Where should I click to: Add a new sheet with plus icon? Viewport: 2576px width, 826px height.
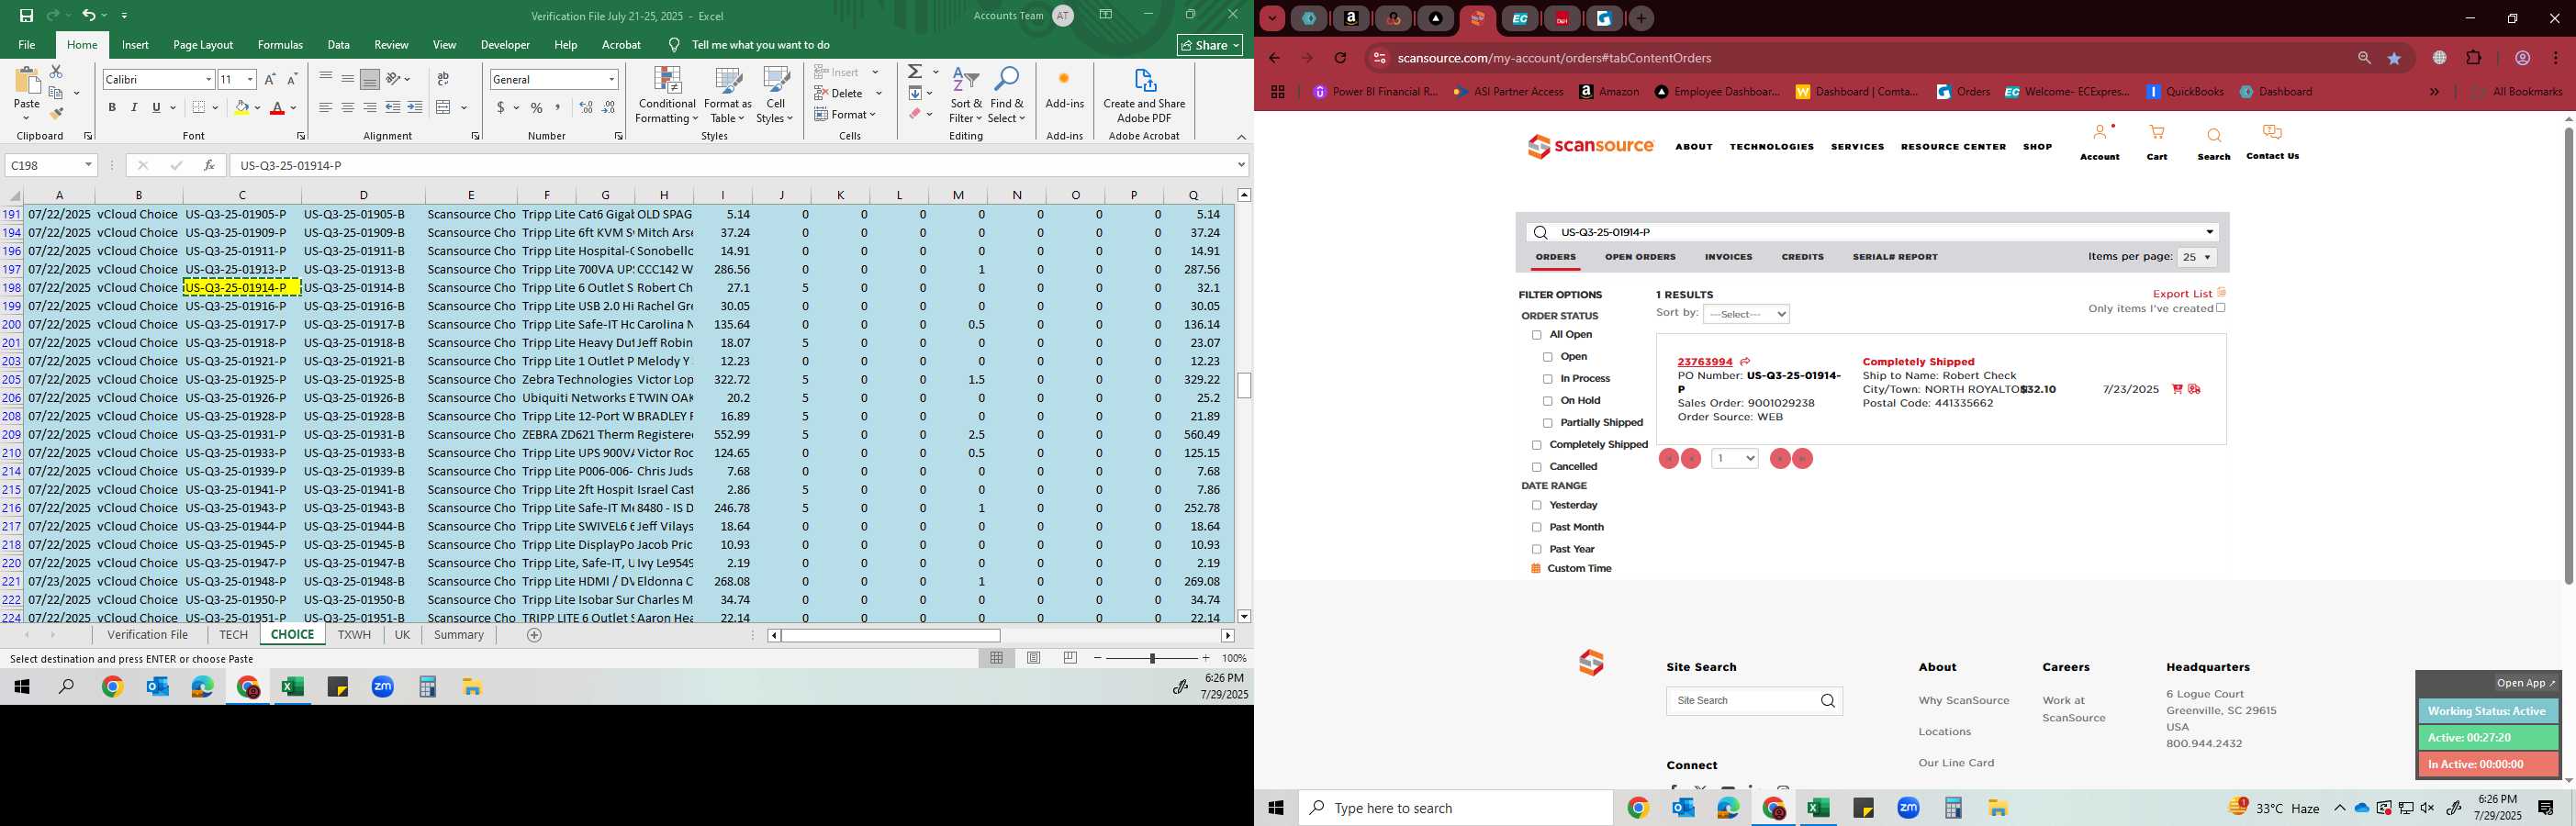(534, 635)
